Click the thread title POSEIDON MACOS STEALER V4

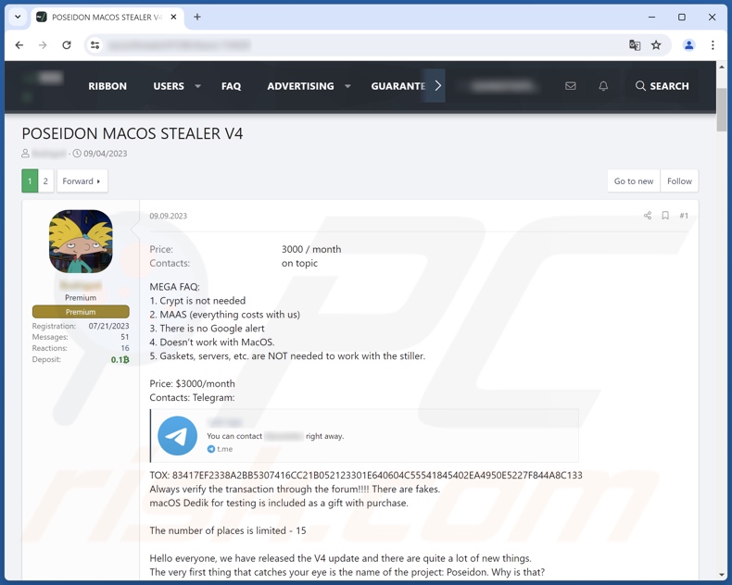pyautogui.click(x=133, y=133)
